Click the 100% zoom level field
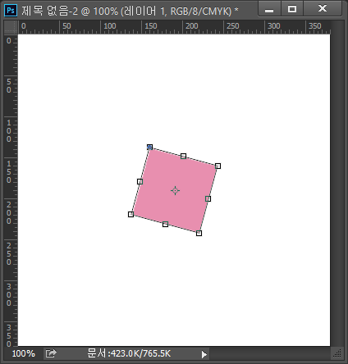Image resolution: width=348 pixels, height=364 pixels. (x=24, y=353)
